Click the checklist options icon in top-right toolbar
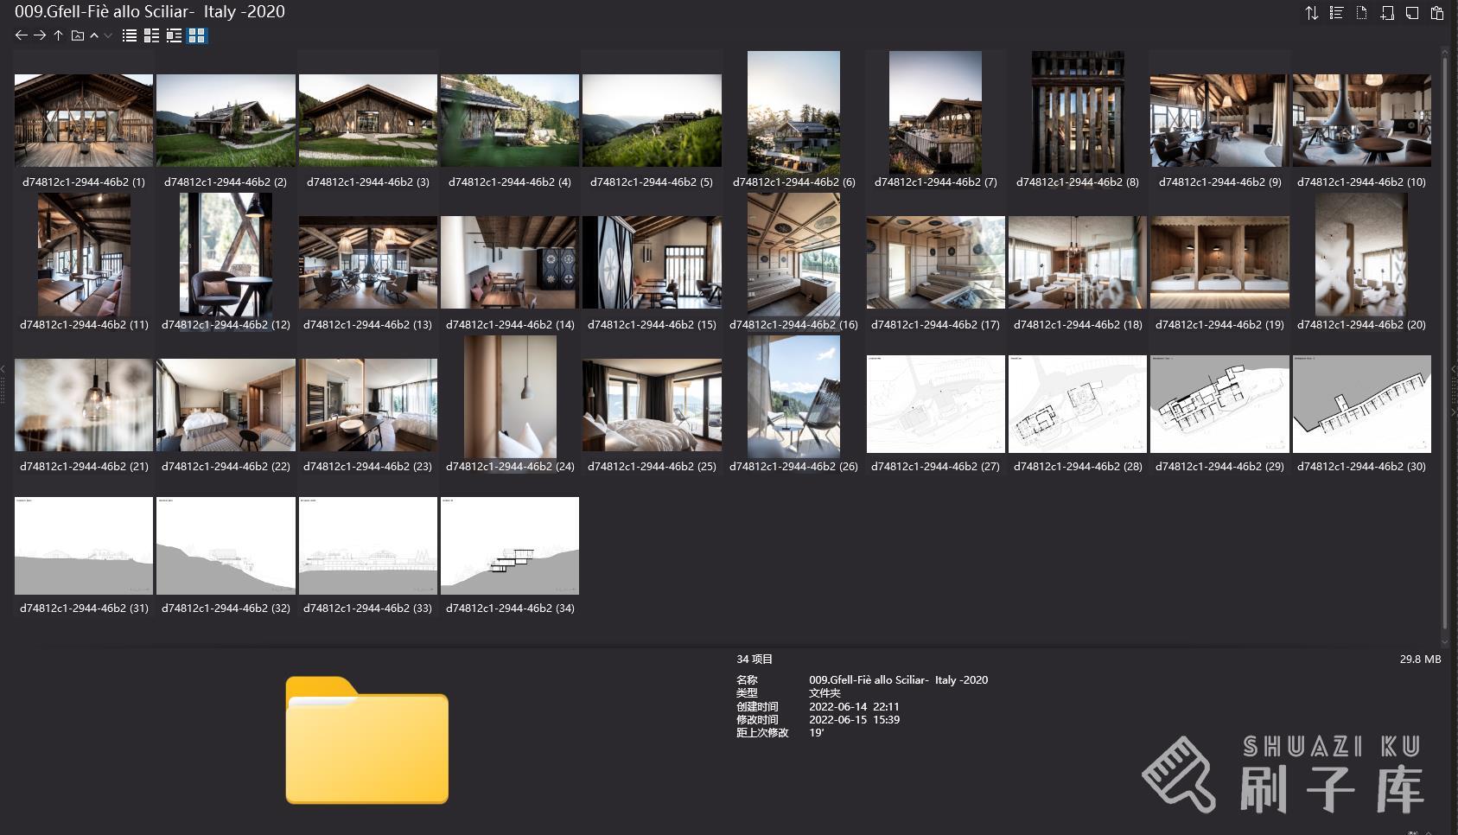The image size is (1458, 835). click(1336, 13)
